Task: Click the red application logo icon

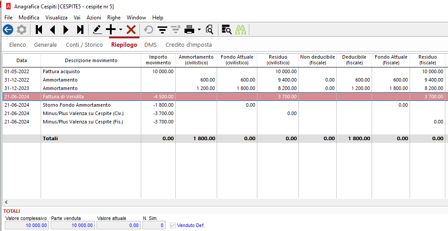Action: 8,6
